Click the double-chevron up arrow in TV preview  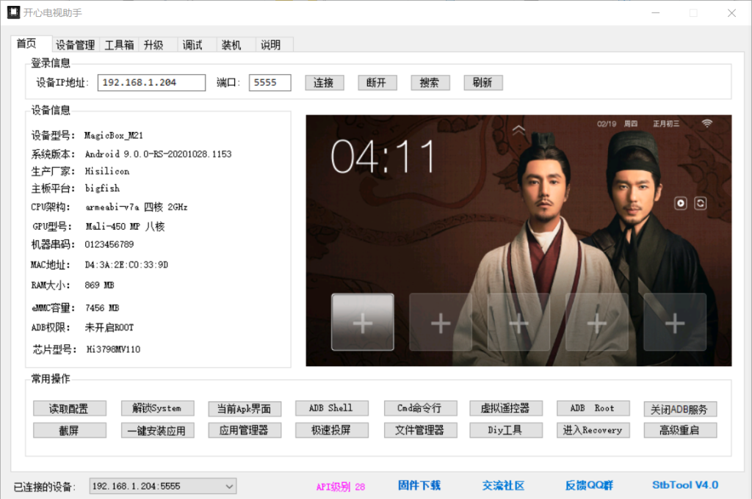click(519, 131)
